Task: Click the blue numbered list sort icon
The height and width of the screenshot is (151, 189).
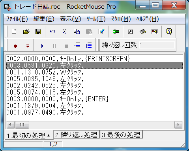Action: tap(89, 45)
